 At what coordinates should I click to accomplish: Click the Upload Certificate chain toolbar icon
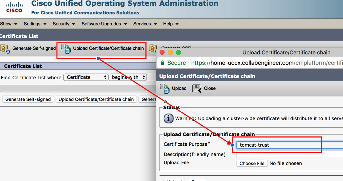point(66,49)
